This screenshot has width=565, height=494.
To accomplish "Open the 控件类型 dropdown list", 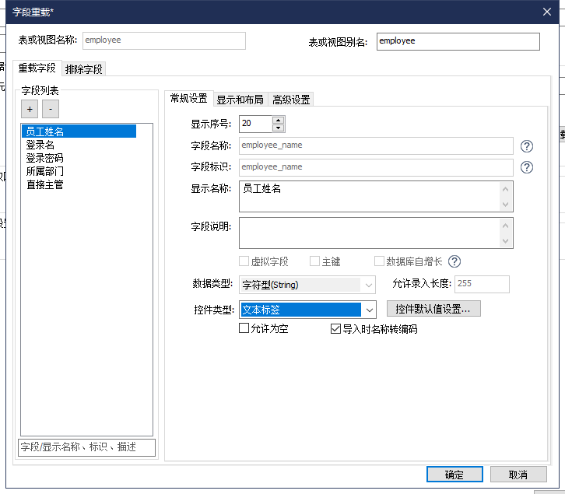I will (x=370, y=310).
